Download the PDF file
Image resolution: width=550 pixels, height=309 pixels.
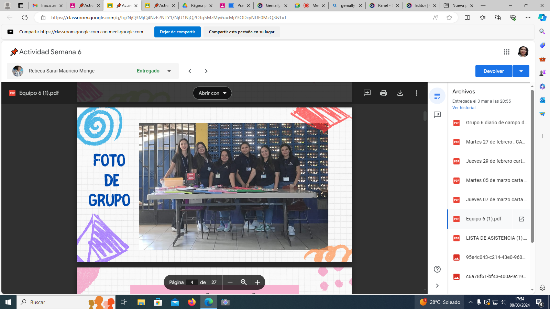[x=400, y=93]
